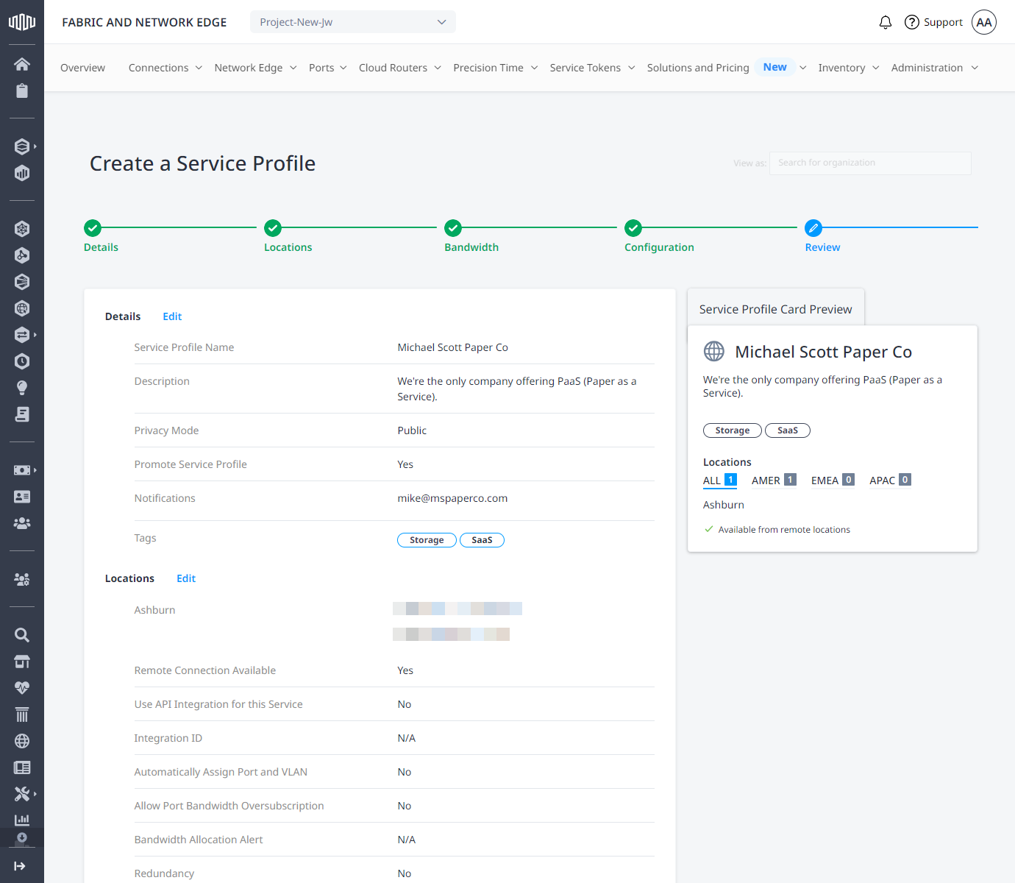Open Solutions and Pricing menu
Image resolution: width=1015 pixels, height=883 pixels.
click(727, 68)
